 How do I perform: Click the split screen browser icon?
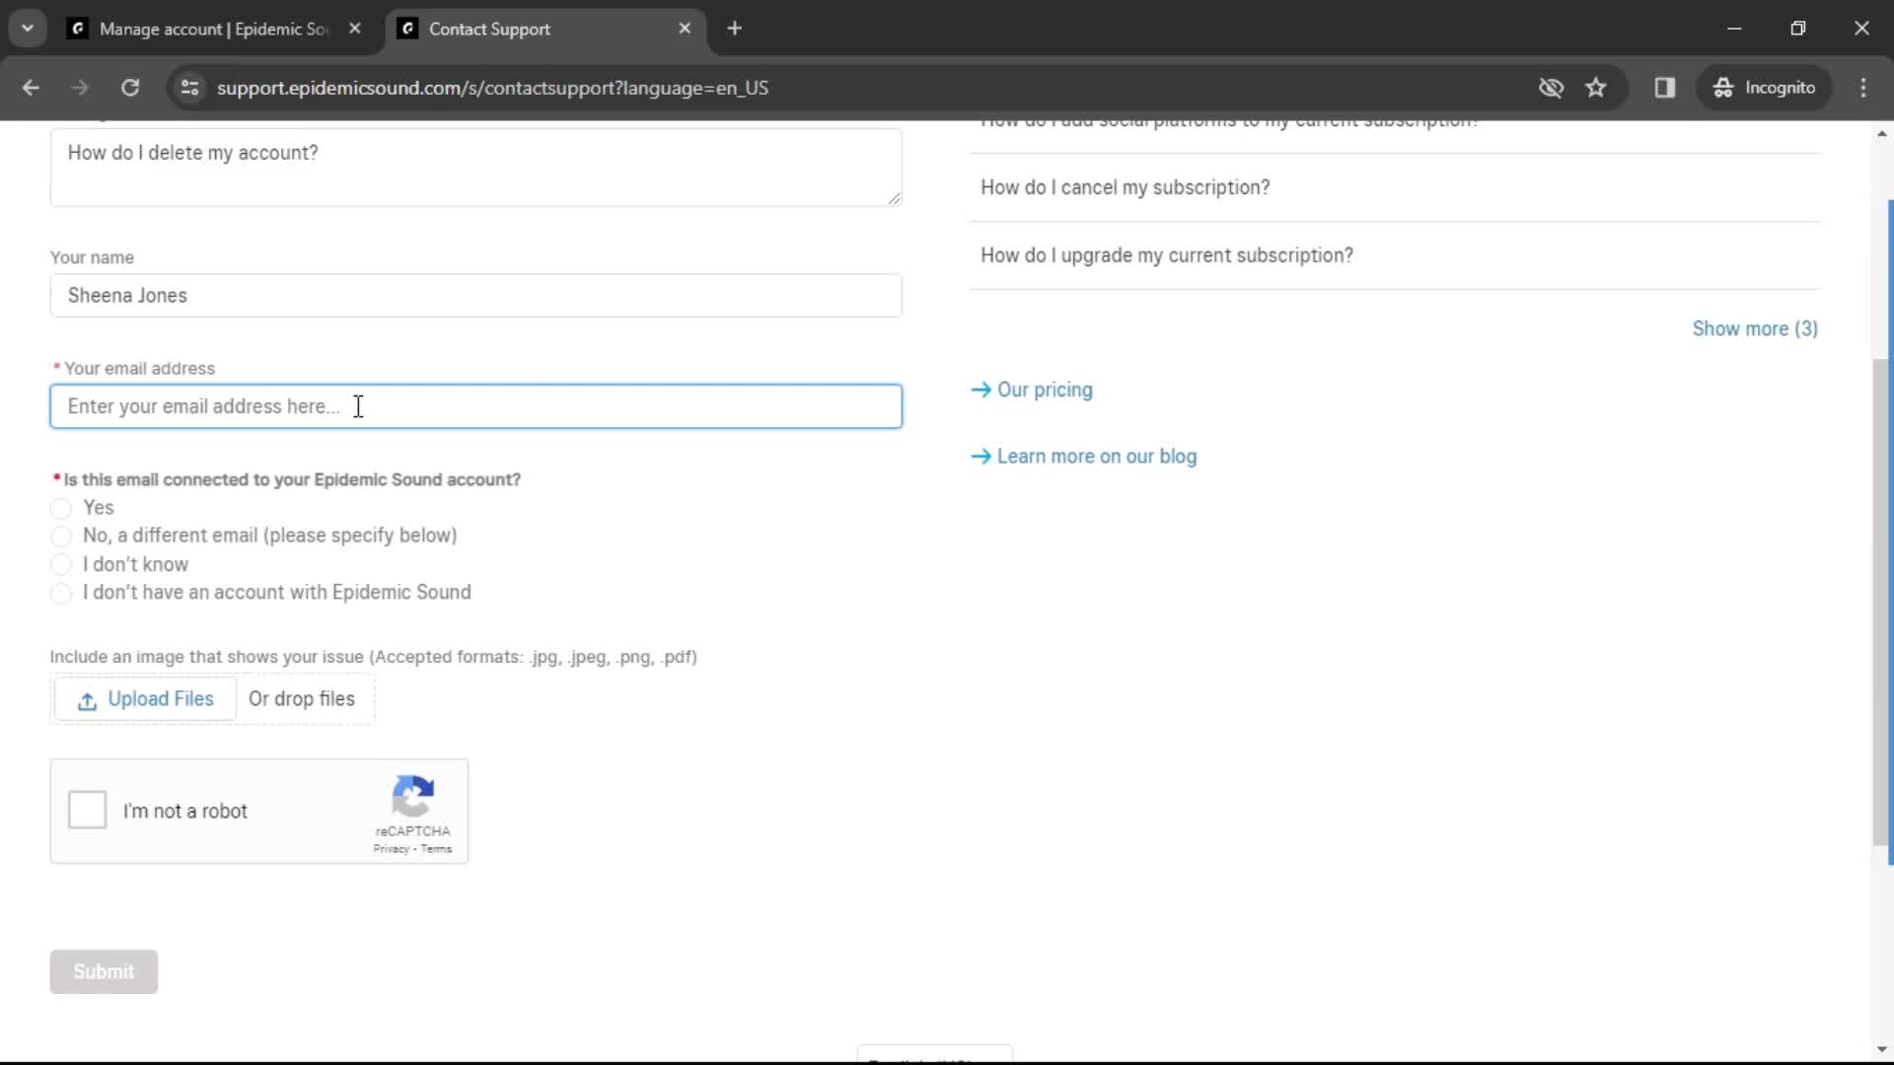coord(1666,87)
